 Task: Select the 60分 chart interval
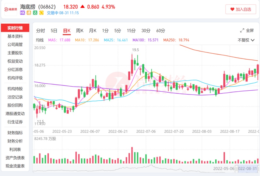161,31
